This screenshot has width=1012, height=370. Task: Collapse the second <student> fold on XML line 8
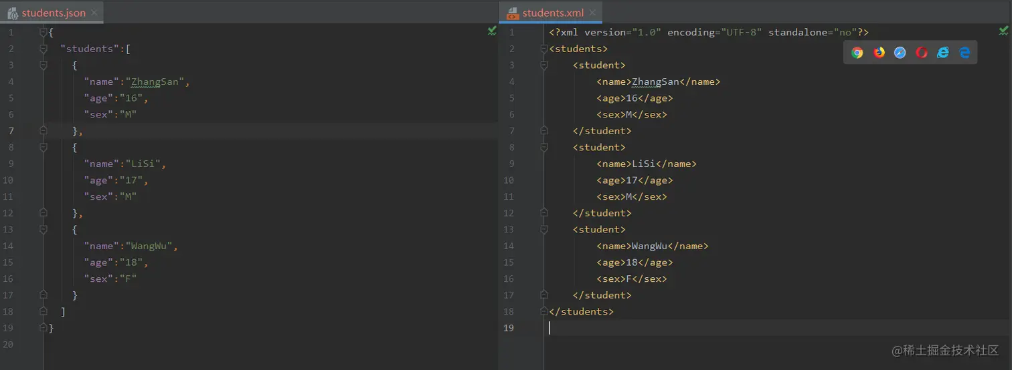pyautogui.click(x=543, y=147)
